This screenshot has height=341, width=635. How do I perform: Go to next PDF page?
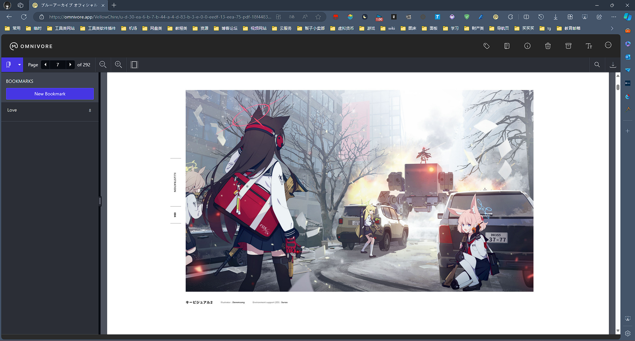[x=70, y=65]
